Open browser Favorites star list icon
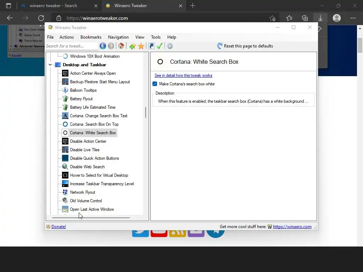Viewport: 363px width, 272px height. coord(289,18)
